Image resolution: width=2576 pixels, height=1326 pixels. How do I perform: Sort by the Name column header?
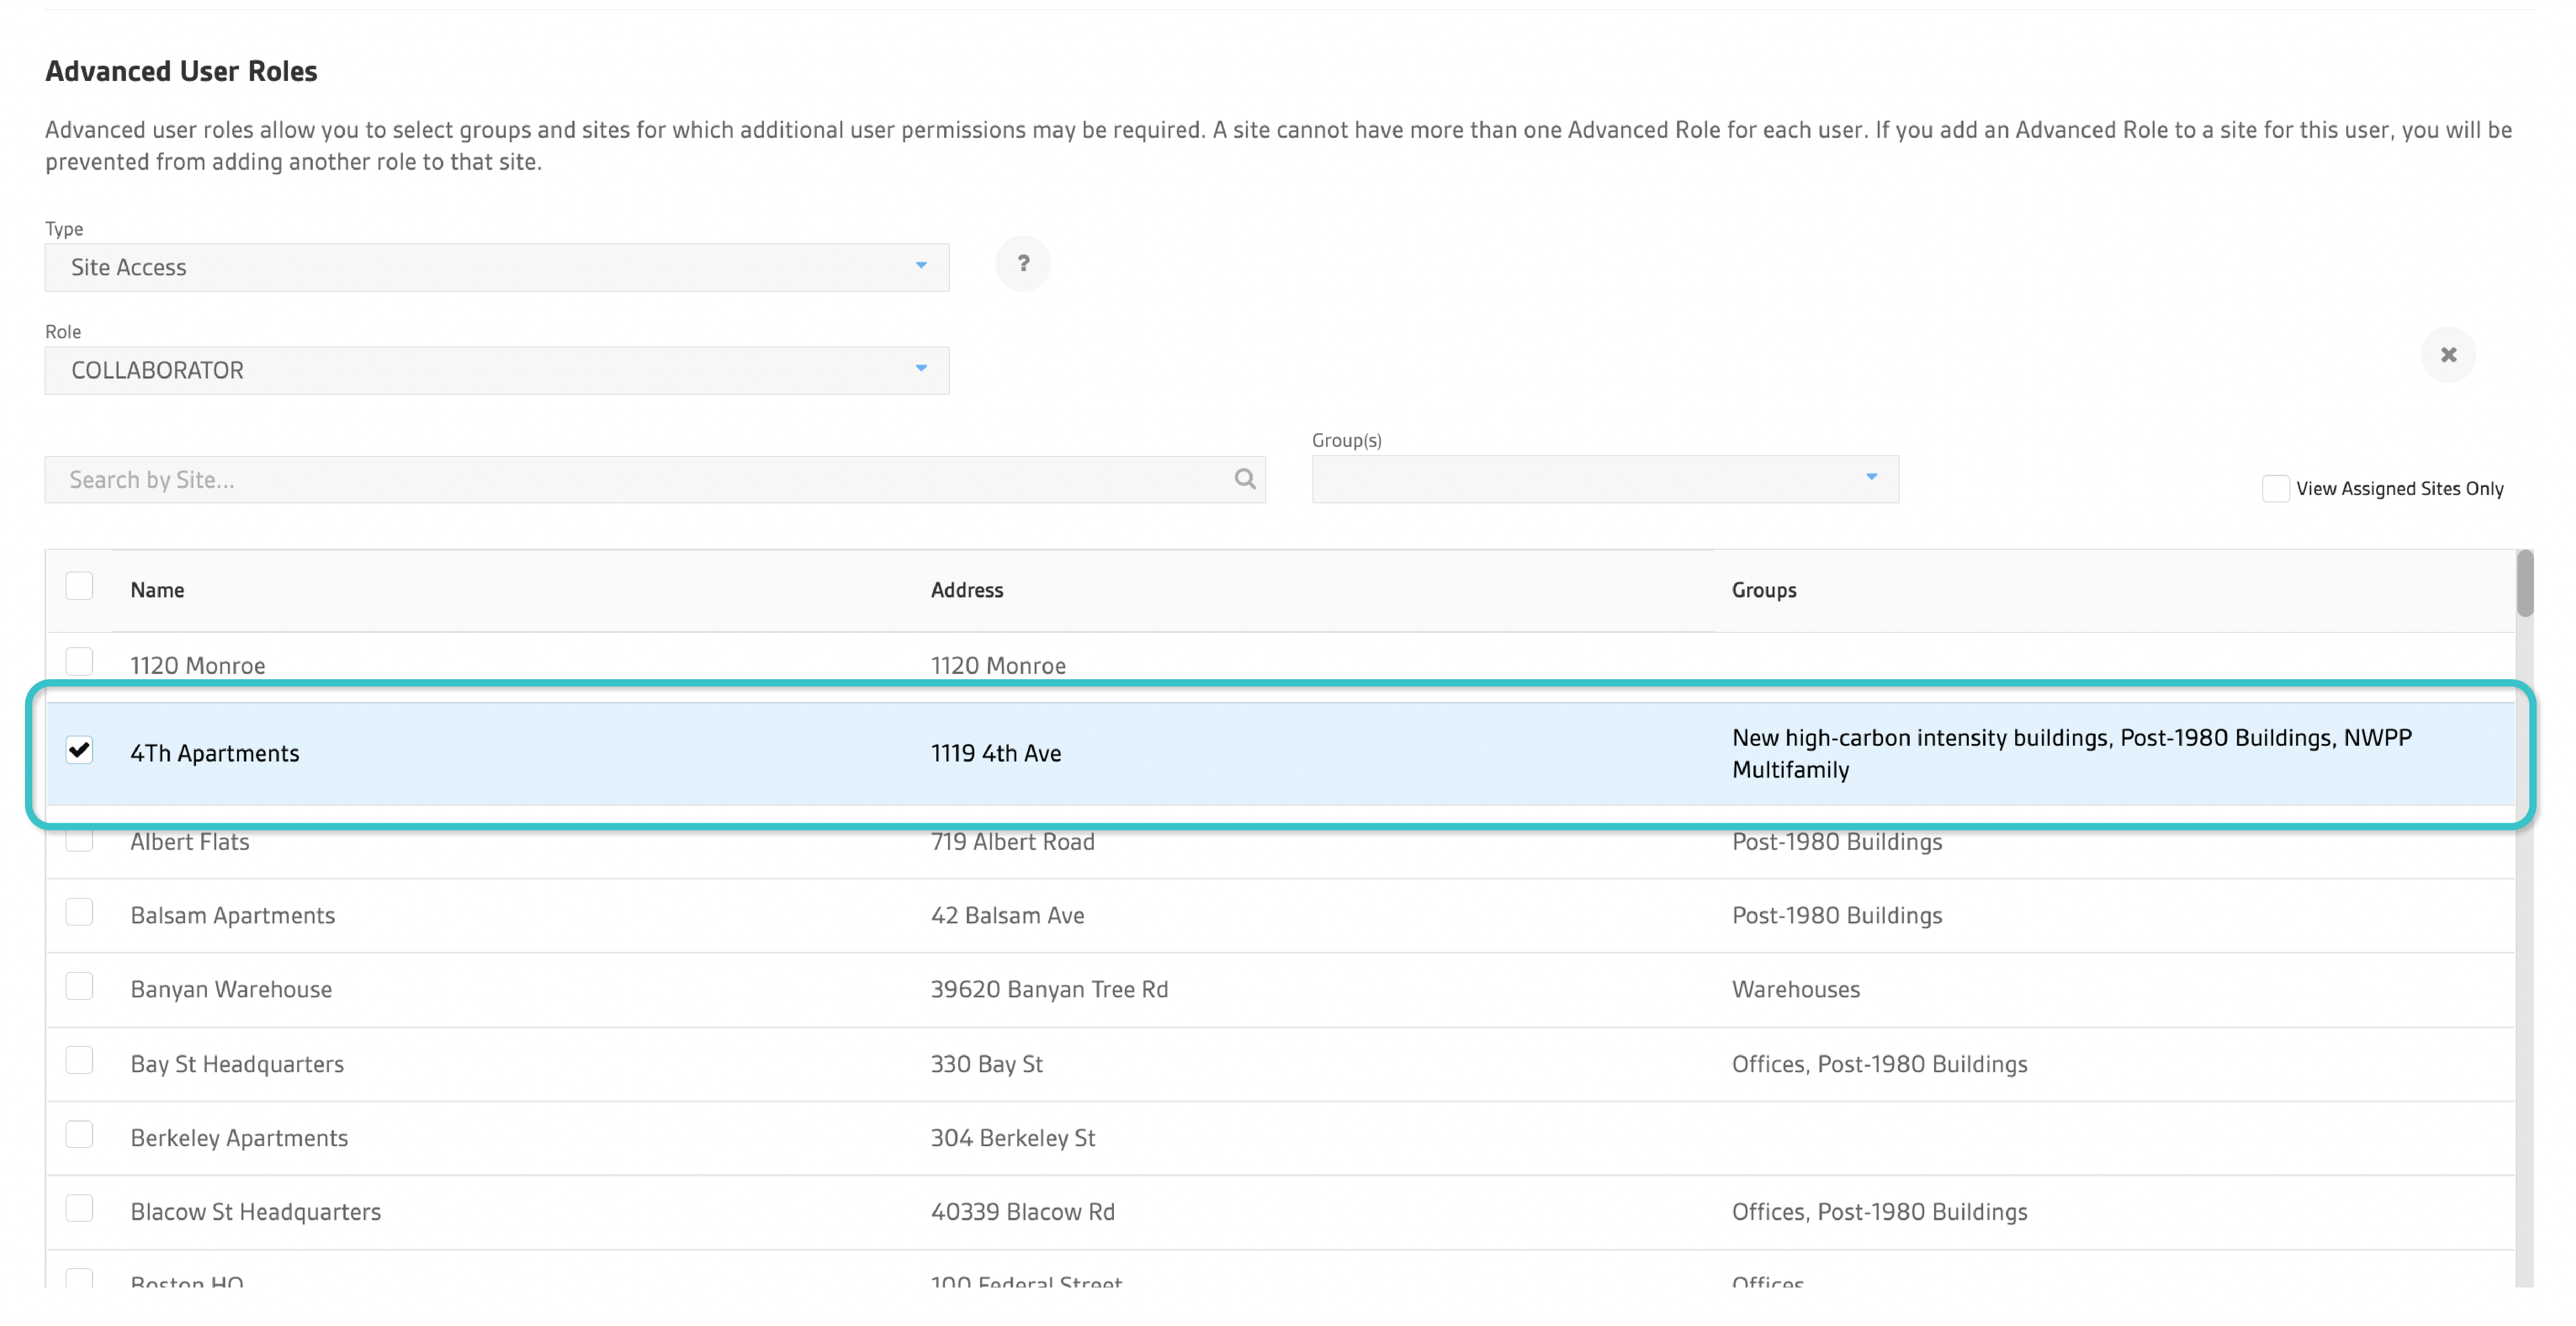157,590
